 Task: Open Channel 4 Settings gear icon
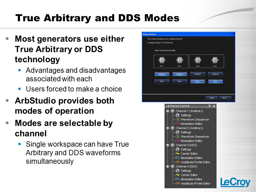[x=178, y=171]
